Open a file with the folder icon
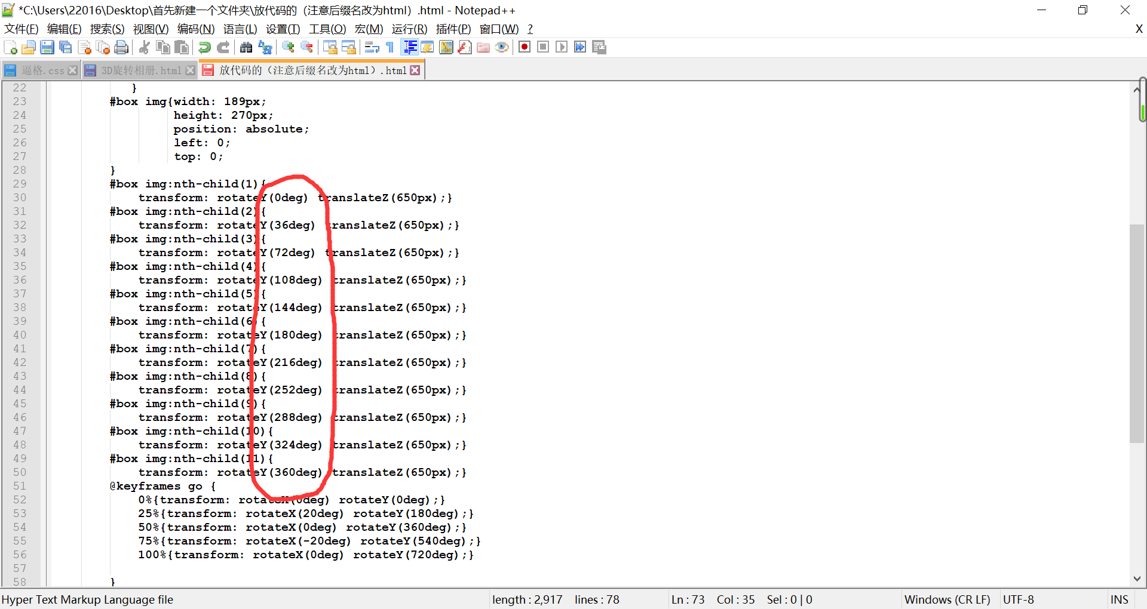Viewport: 1147px width, 609px height. [x=28, y=47]
